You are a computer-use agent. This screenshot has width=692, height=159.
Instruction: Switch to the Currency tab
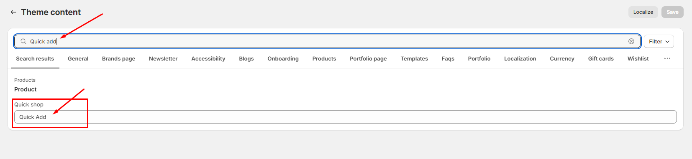(562, 58)
